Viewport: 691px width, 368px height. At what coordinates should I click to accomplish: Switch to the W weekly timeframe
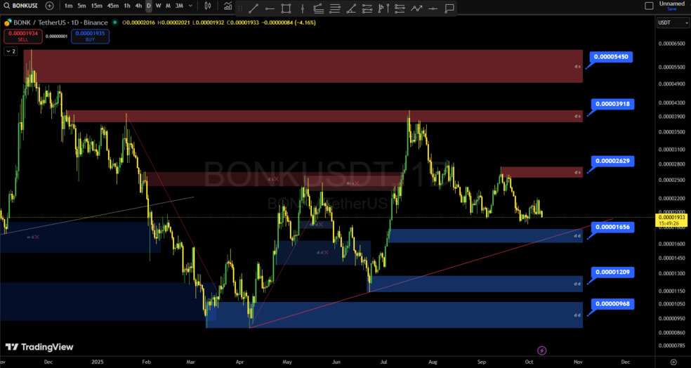[158, 6]
